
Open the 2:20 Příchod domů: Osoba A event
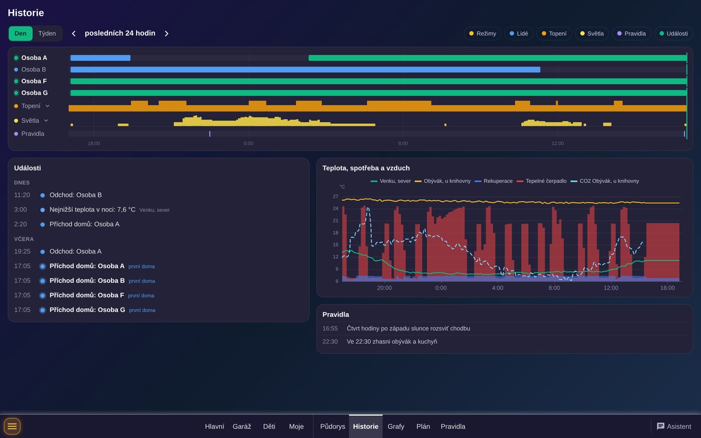coord(158,224)
